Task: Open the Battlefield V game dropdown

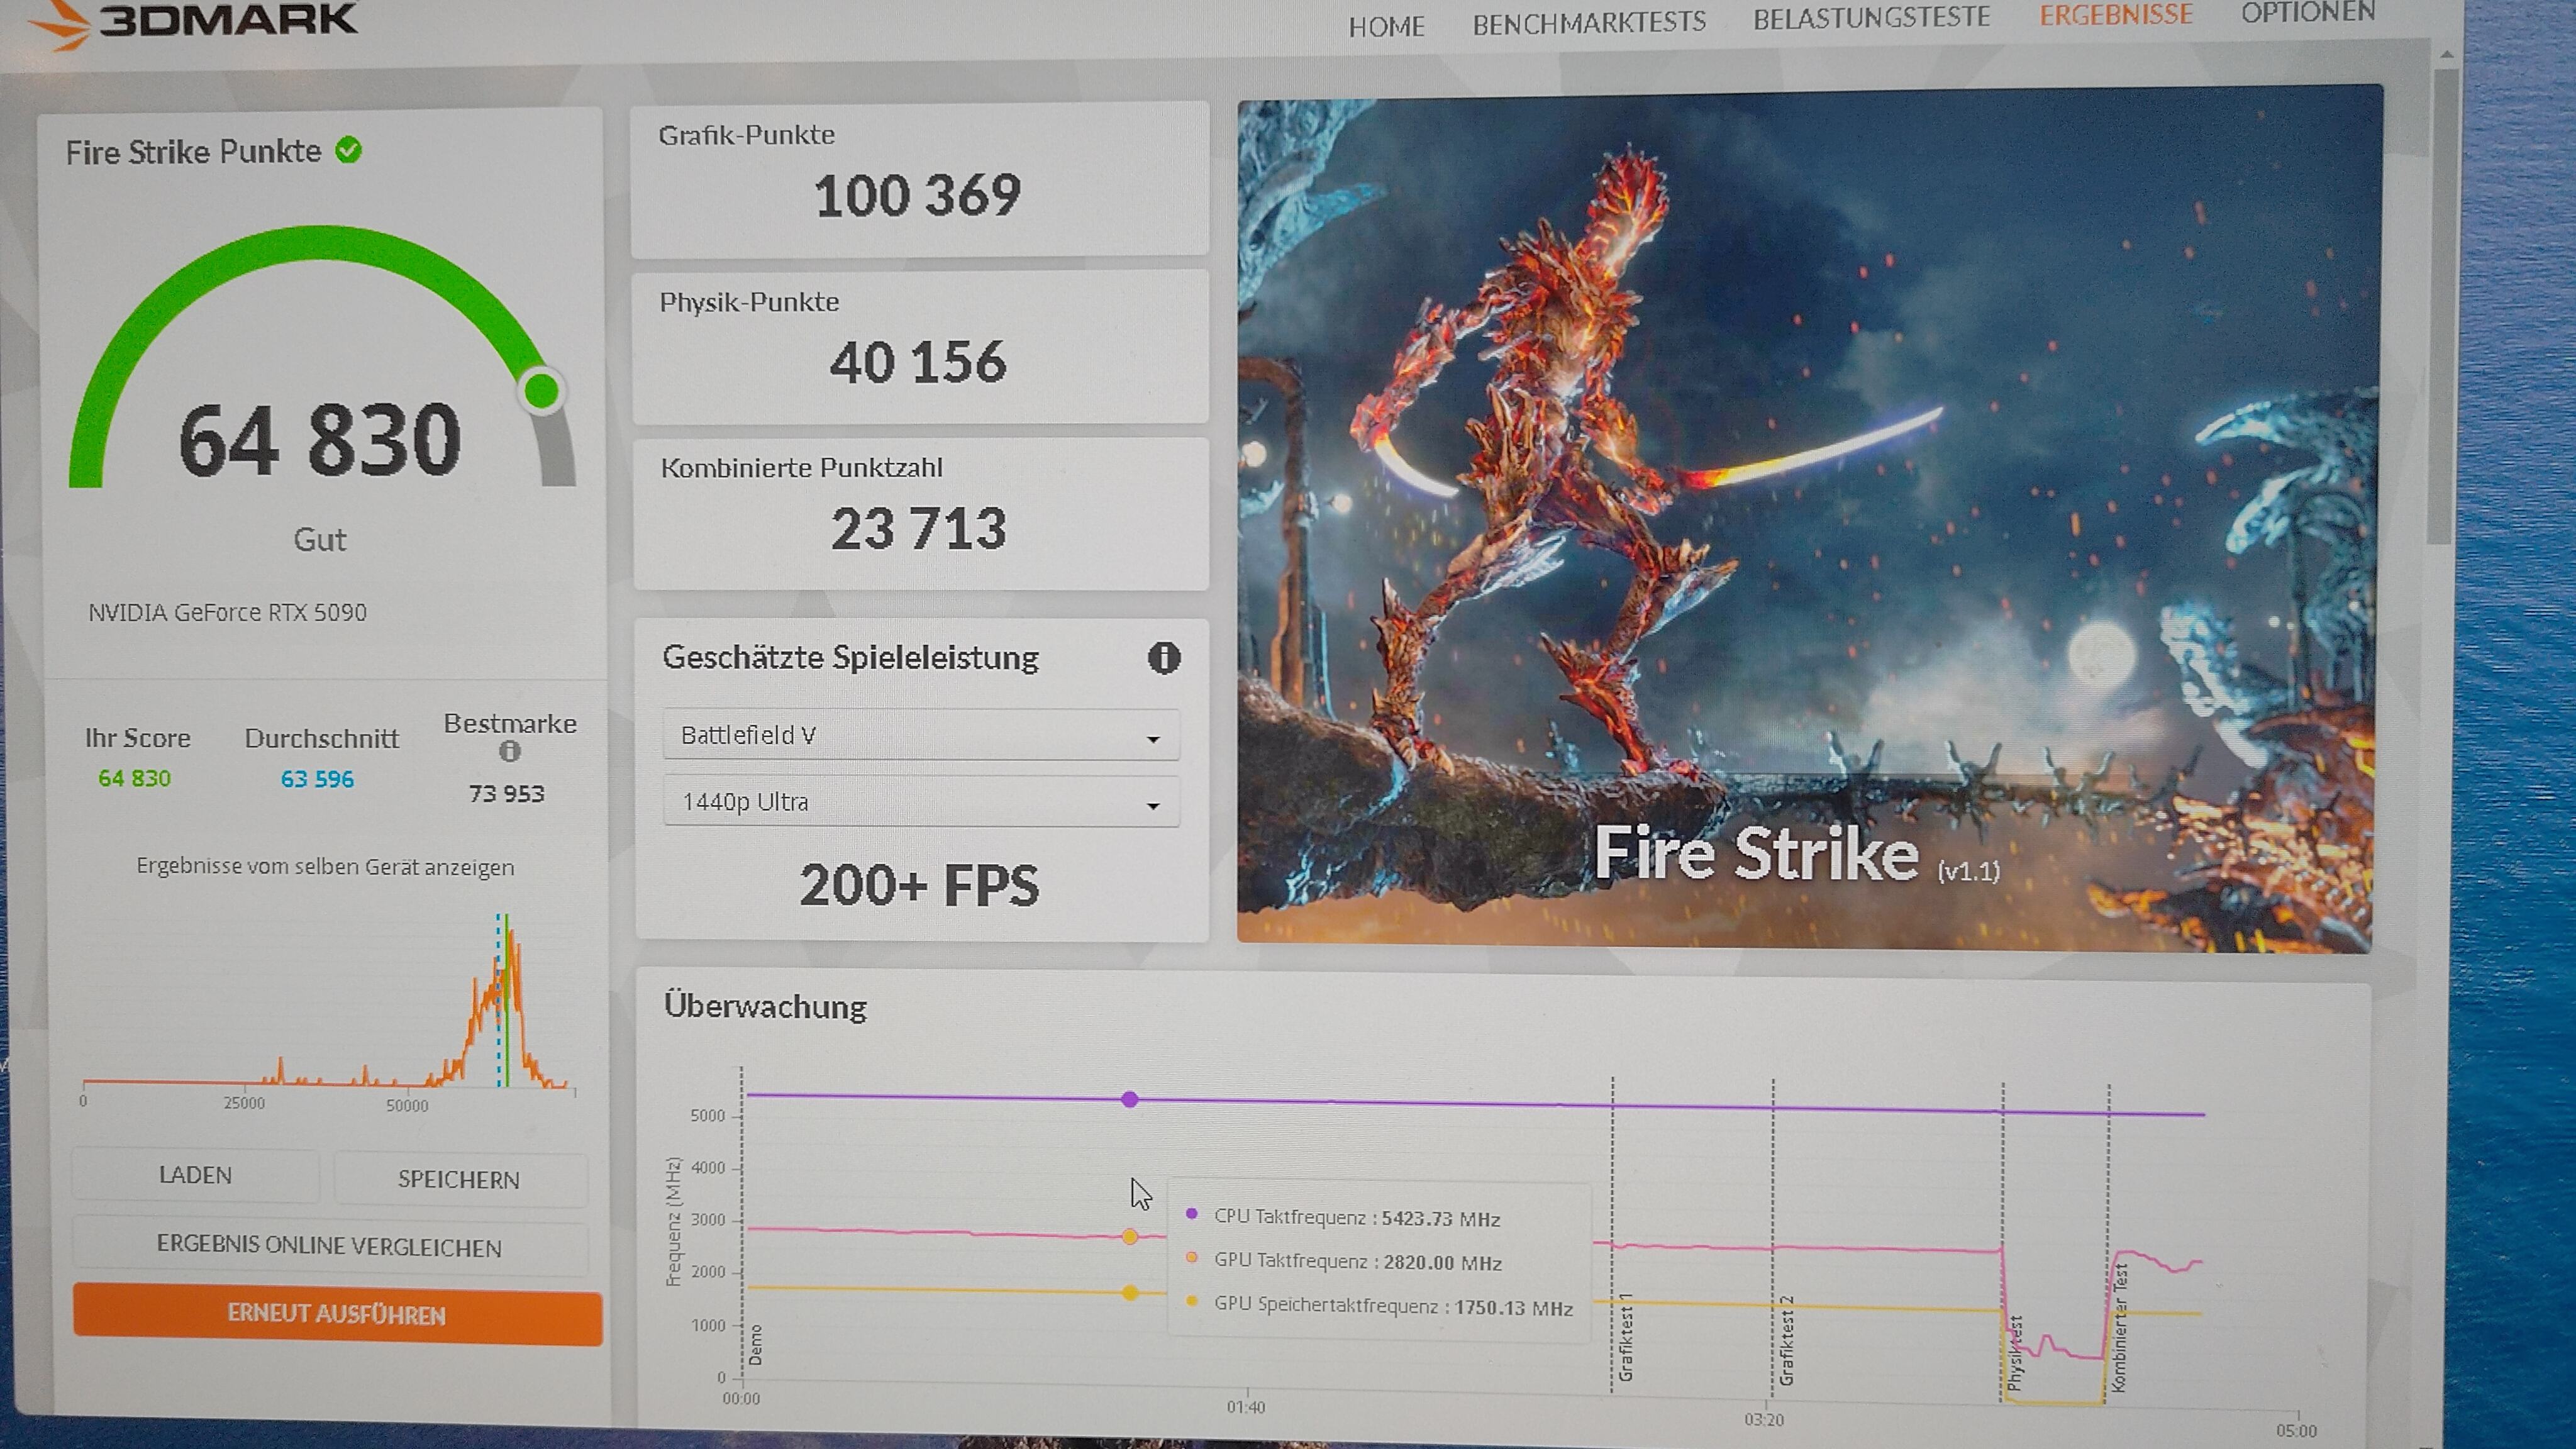Action: (x=920, y=736)
